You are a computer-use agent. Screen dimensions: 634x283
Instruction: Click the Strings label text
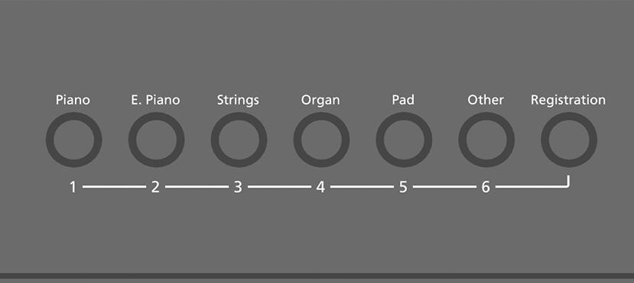click(238, 101)
